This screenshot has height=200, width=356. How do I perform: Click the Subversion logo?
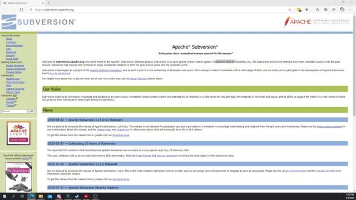click(38, 22)
